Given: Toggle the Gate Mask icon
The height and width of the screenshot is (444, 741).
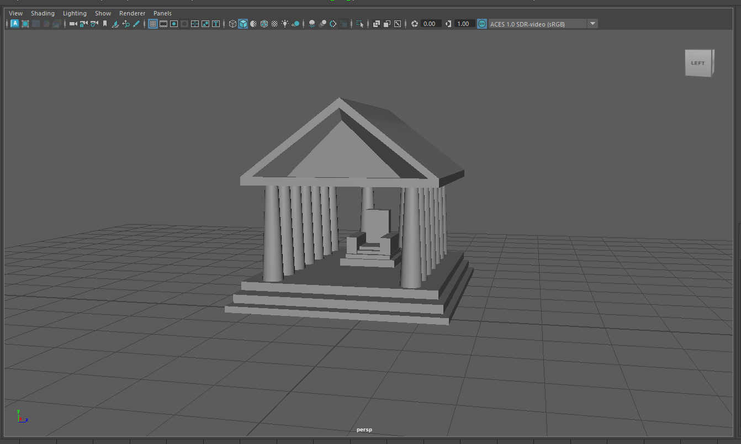Looking at the screenshot, I should click(184, 24).
